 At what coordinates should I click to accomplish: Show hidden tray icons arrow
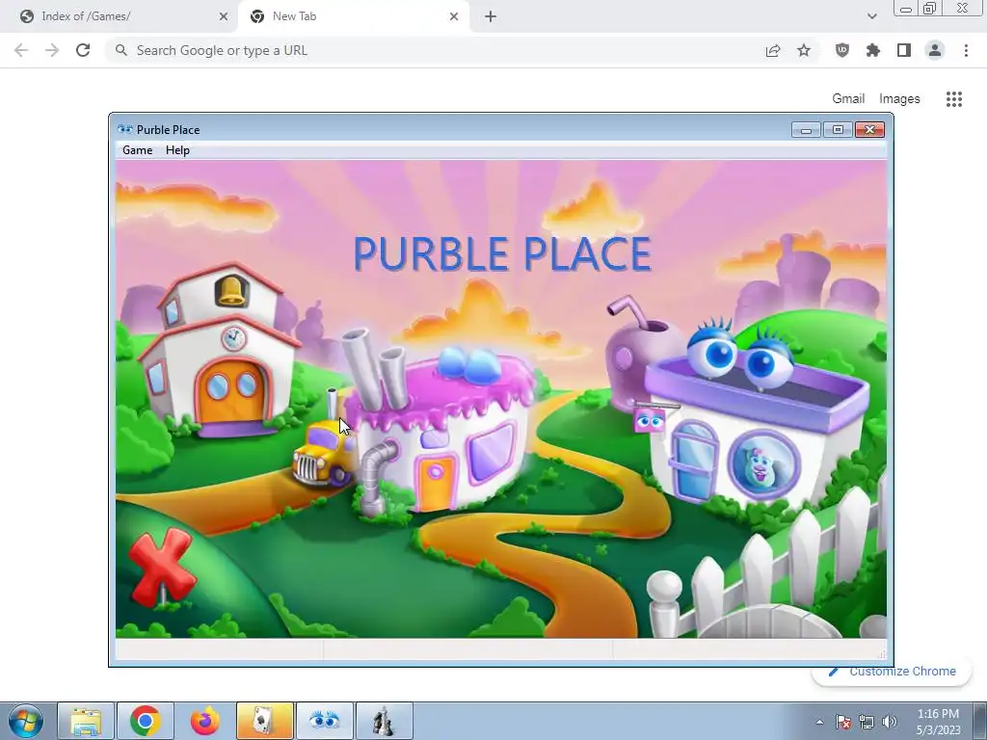[819, 722]
